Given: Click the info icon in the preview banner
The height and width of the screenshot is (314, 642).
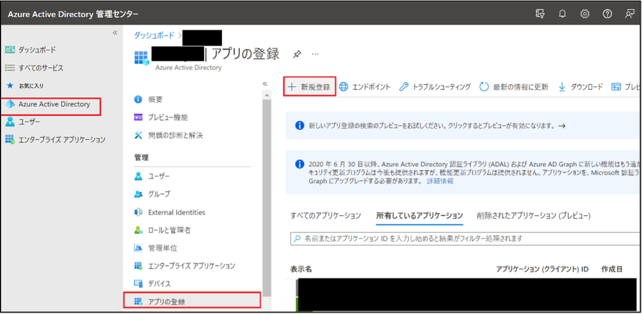Looking at the screenshot, I should [299, 125].
